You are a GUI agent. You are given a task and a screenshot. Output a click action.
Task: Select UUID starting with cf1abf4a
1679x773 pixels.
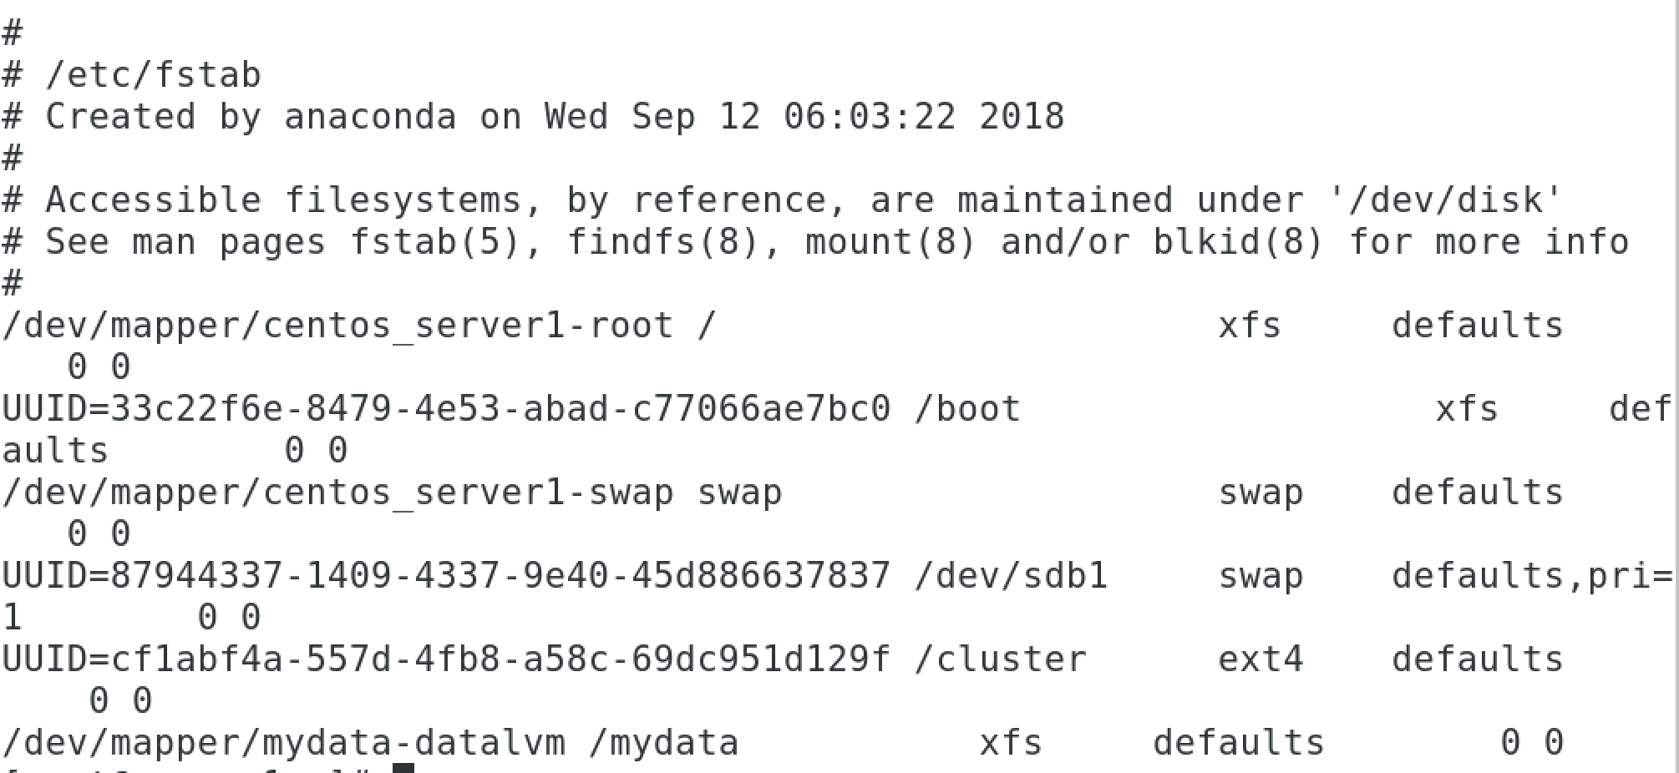[447, 659]
